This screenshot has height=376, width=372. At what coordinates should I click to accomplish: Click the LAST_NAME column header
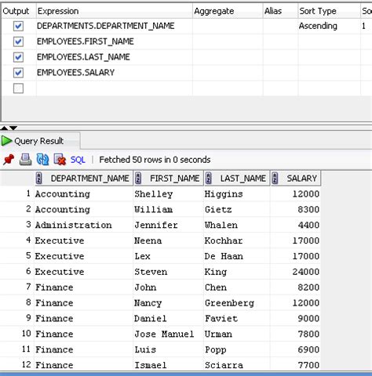tap(237, 179)
